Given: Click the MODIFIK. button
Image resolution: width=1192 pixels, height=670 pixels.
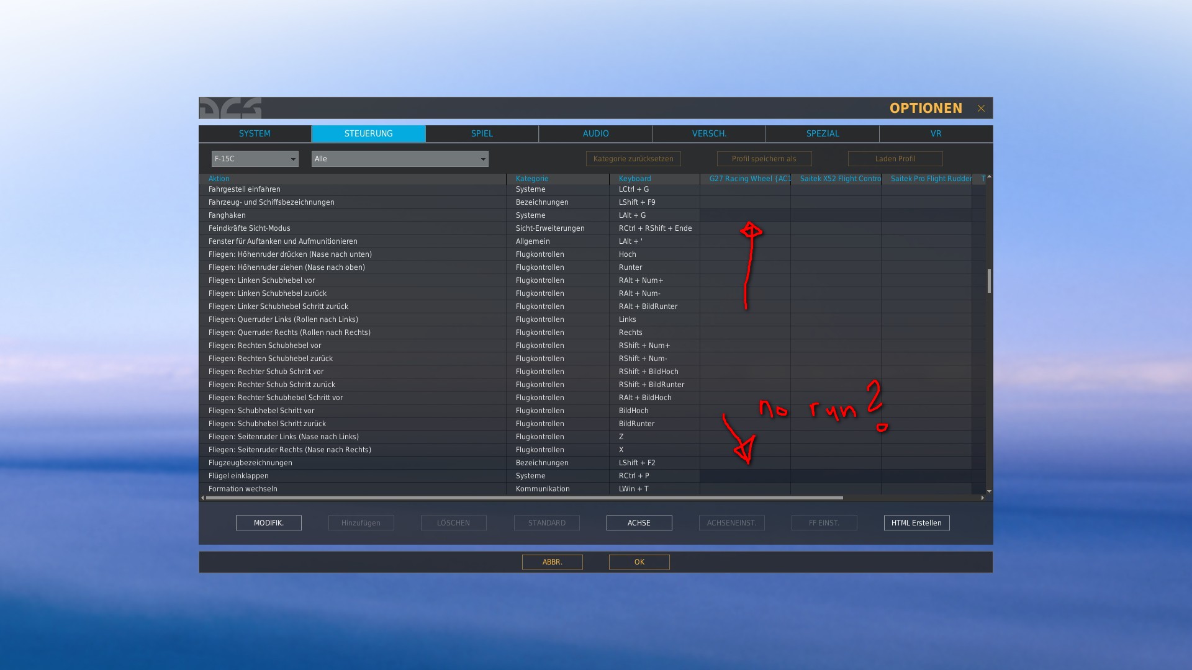Looking at the screenshot, I should [269, 523].
